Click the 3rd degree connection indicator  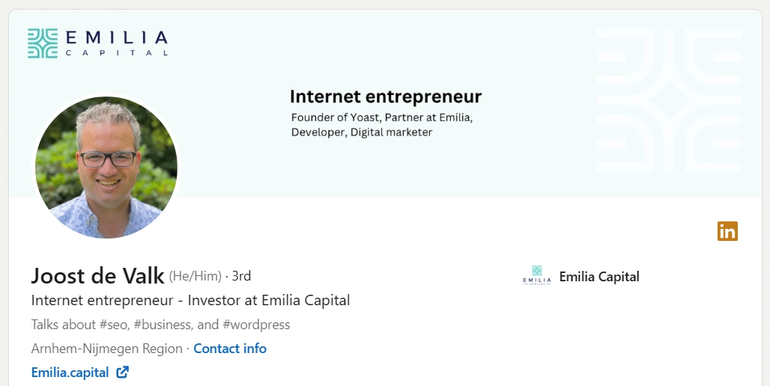(x=241, y=277)
